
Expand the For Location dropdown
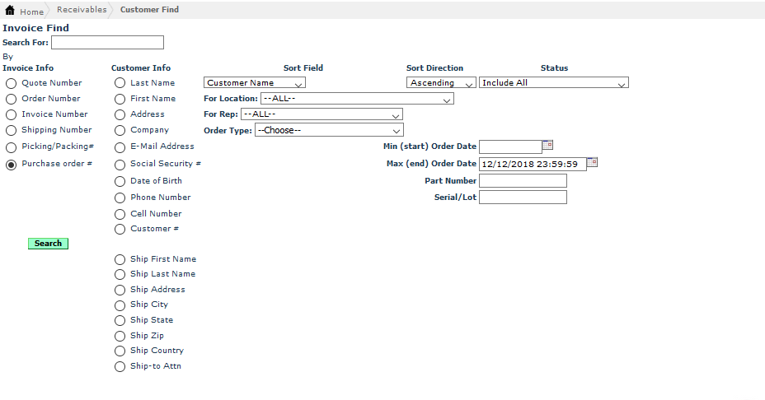click(356, 99)
